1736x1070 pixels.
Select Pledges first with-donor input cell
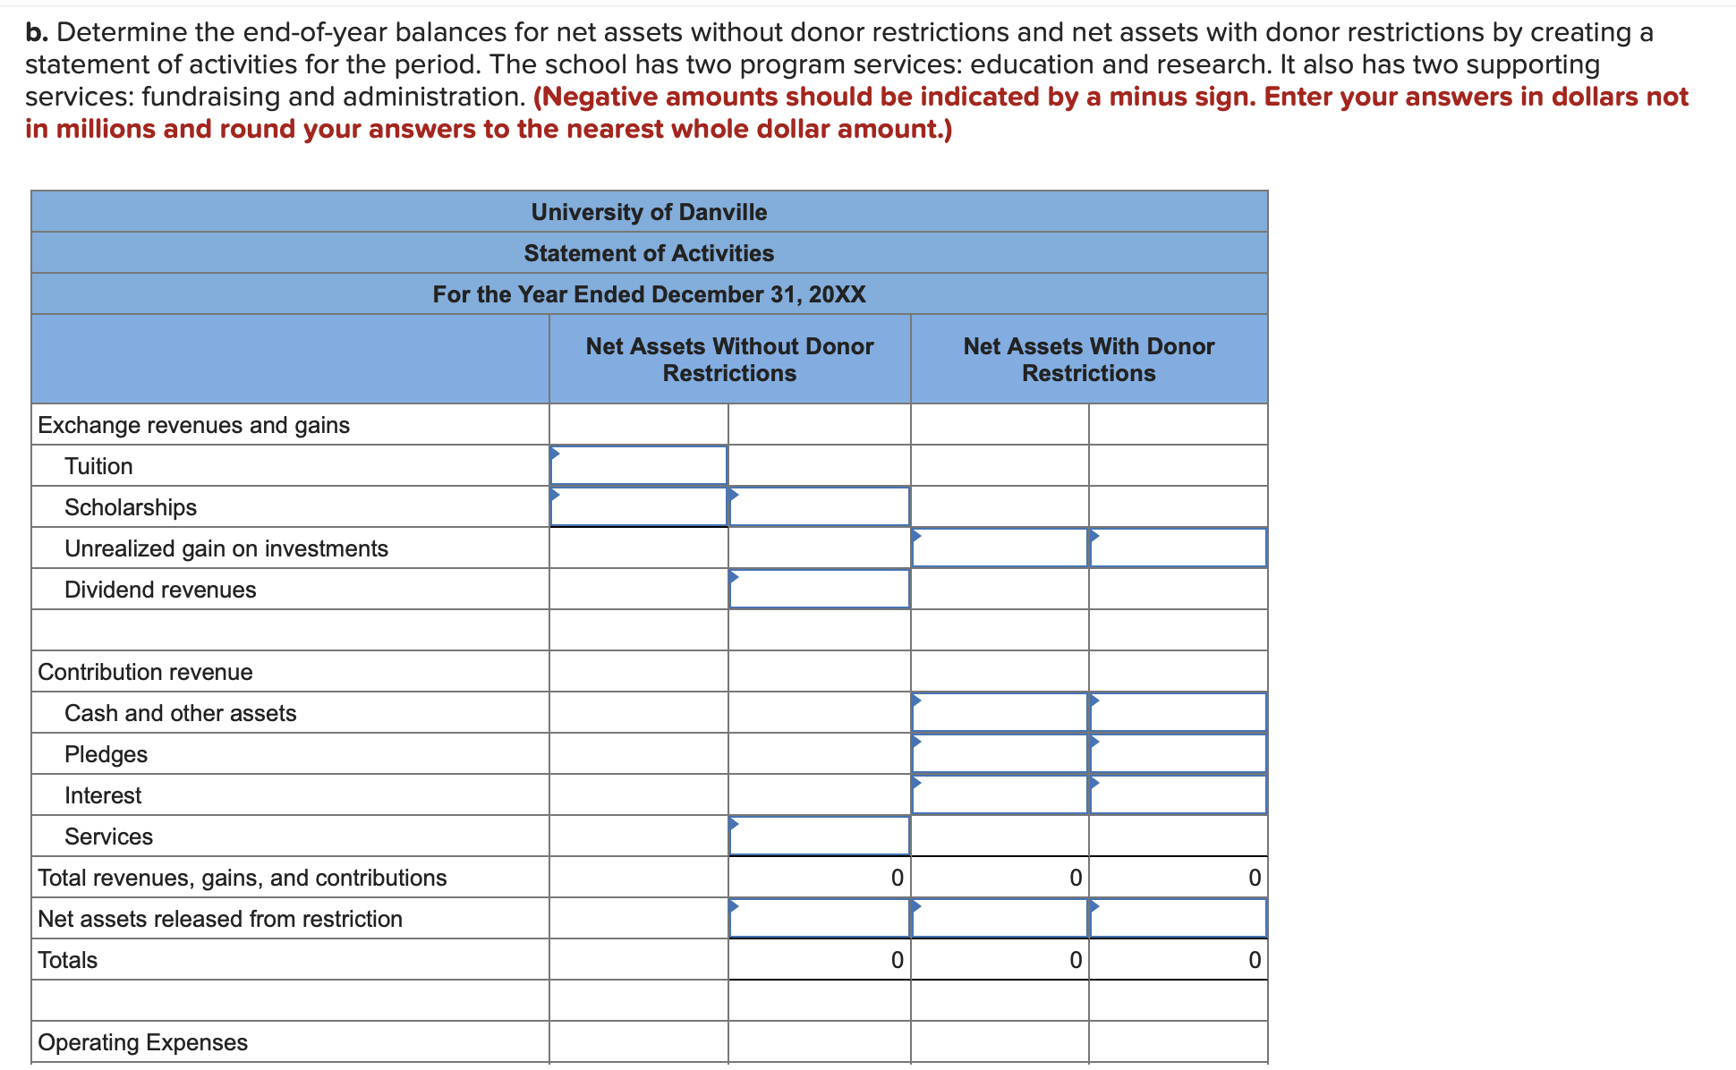(1000, 753)
